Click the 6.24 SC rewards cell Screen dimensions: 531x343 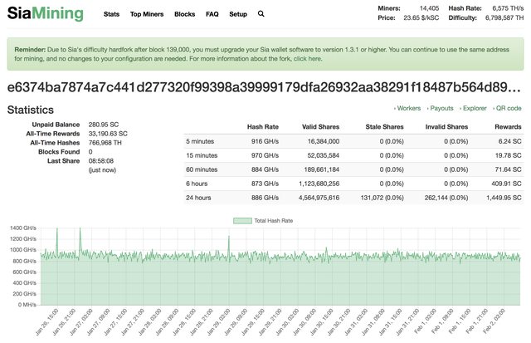coord(509,141)
